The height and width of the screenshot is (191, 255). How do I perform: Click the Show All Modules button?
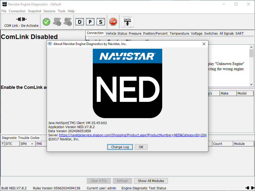point(151,181)
